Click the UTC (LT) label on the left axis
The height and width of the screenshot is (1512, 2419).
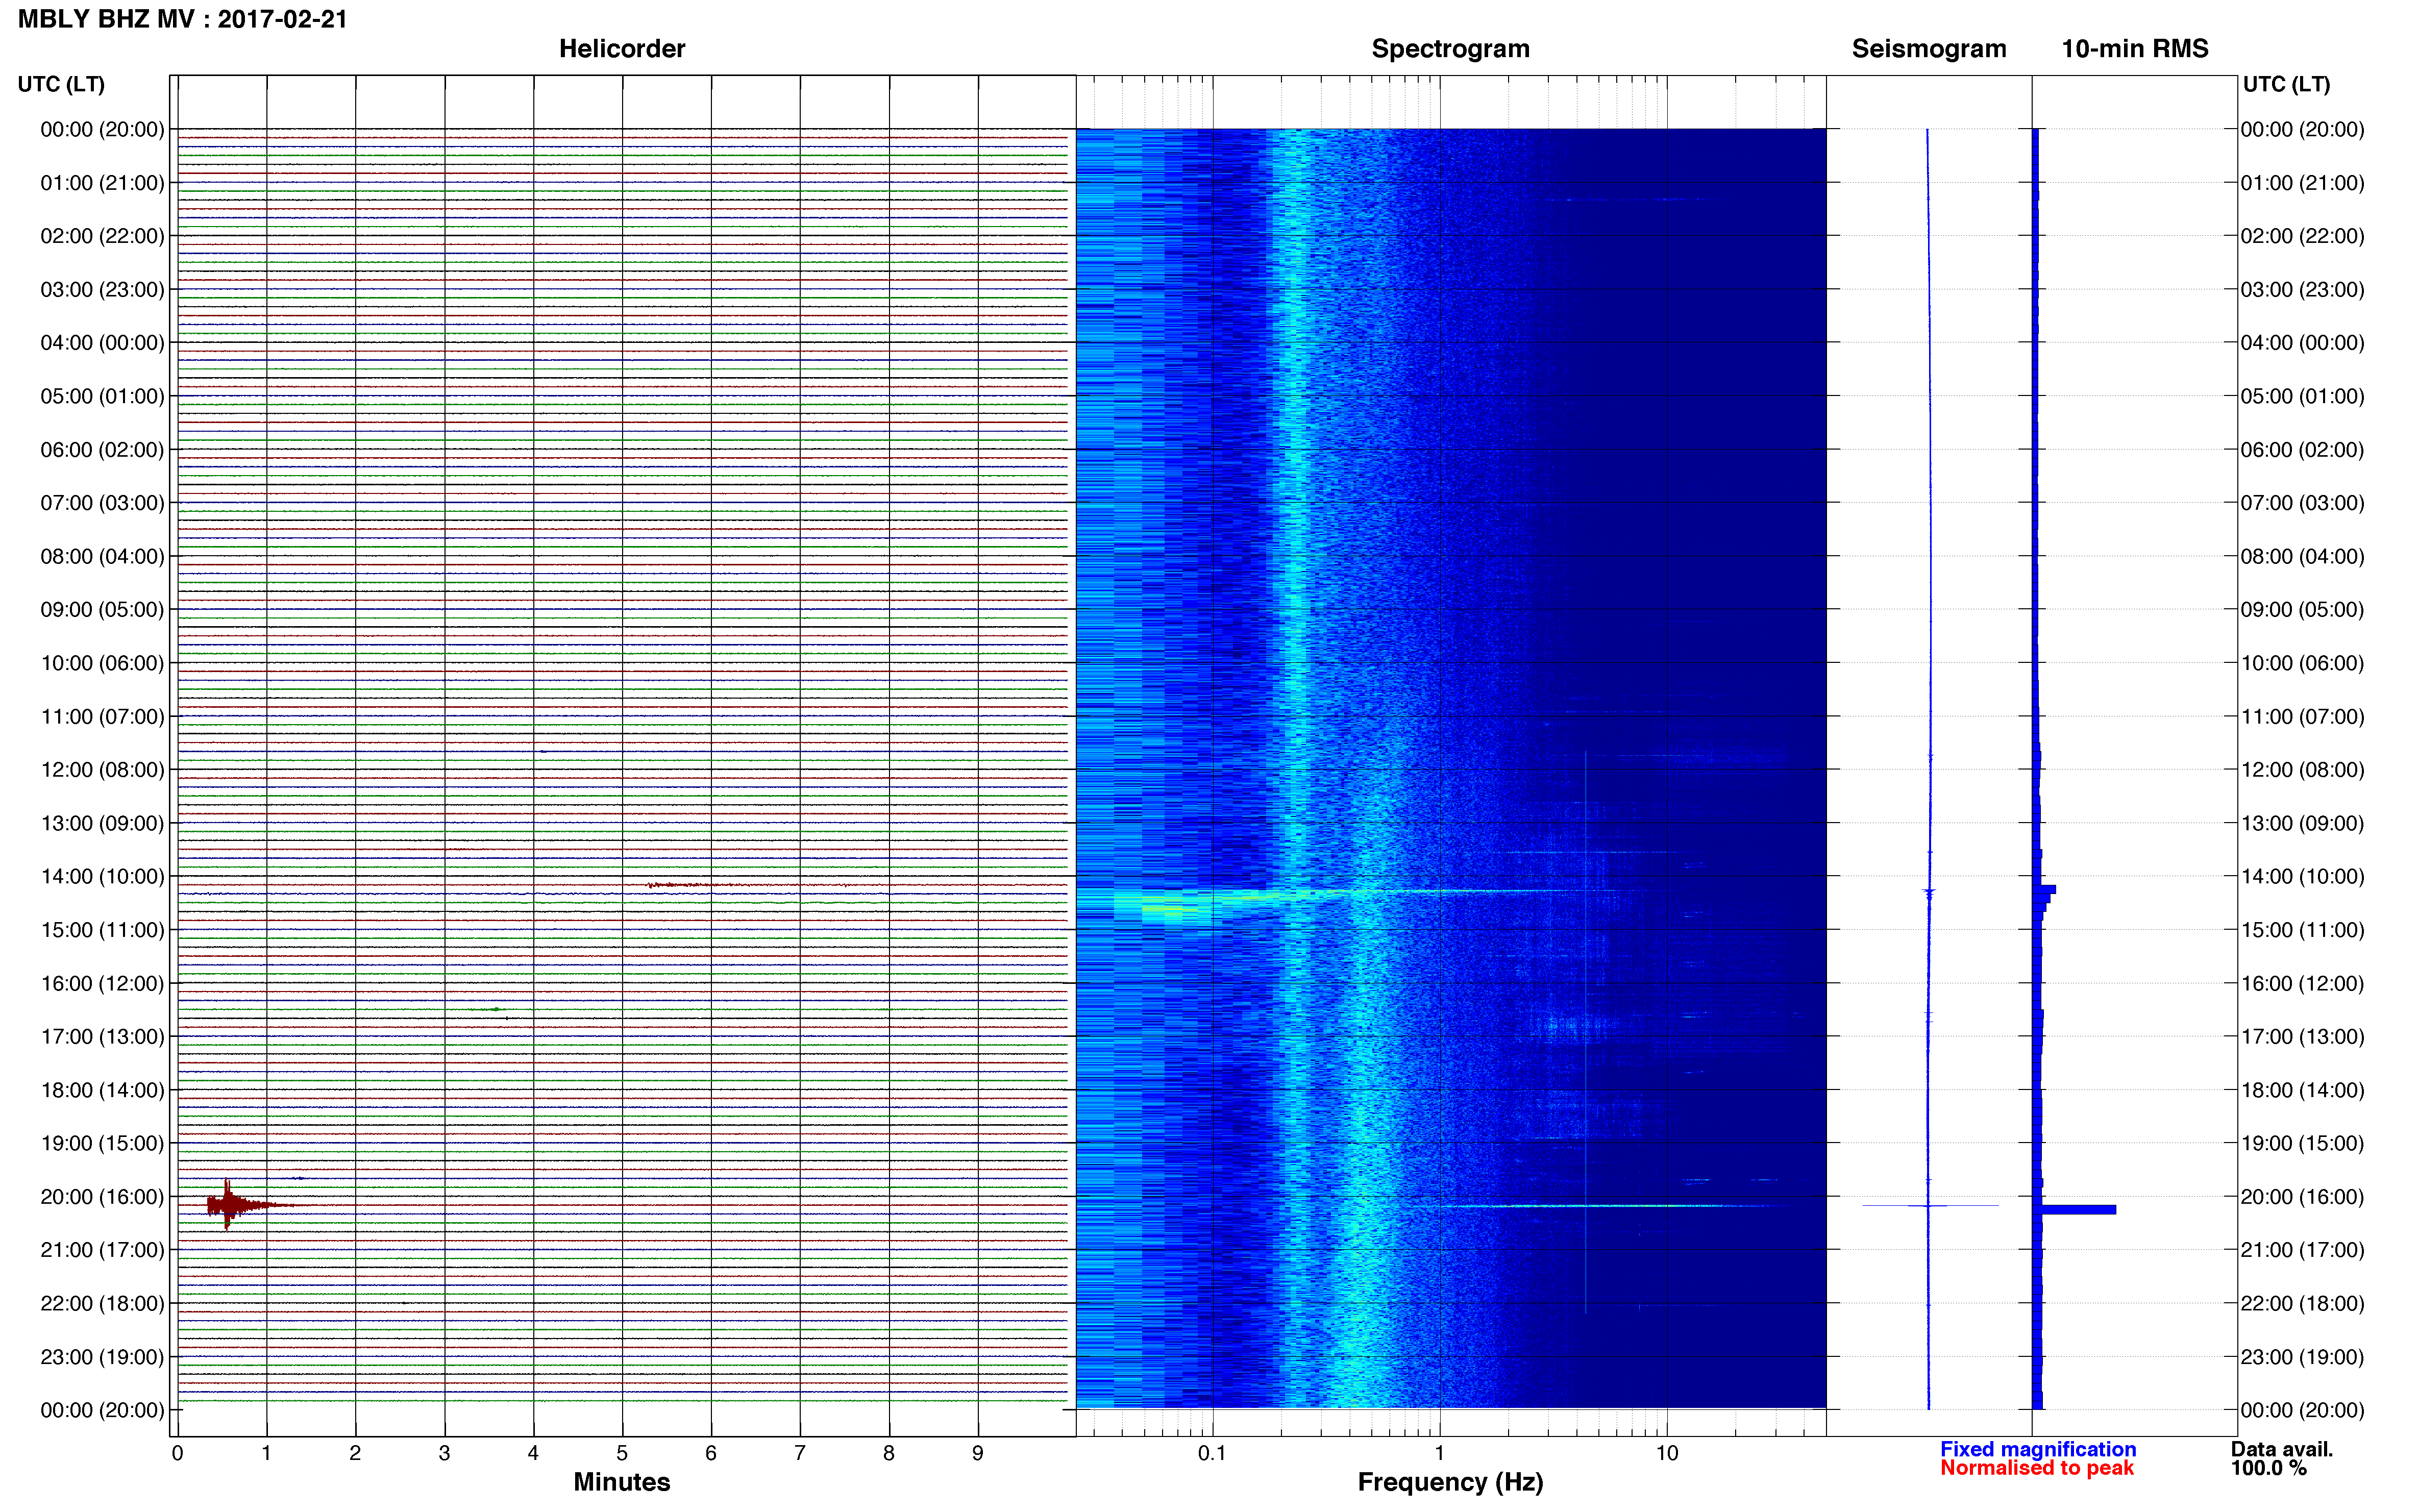(x=61, y=84)
